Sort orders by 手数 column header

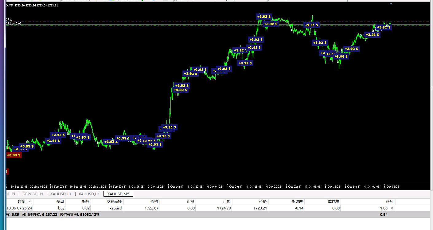[x=78, y=202]
